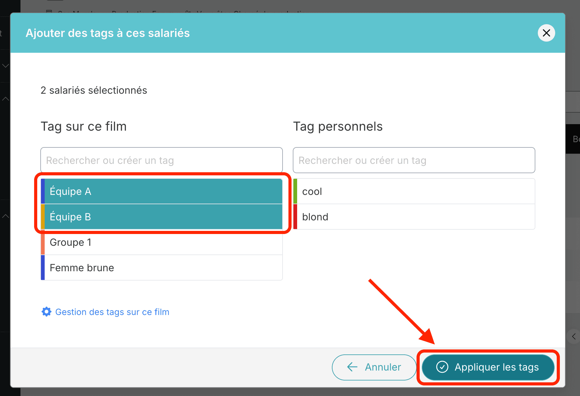Screen dimensions: 580x396
Task: Close the tag dialog with the X icon
Action: [546, 33]
